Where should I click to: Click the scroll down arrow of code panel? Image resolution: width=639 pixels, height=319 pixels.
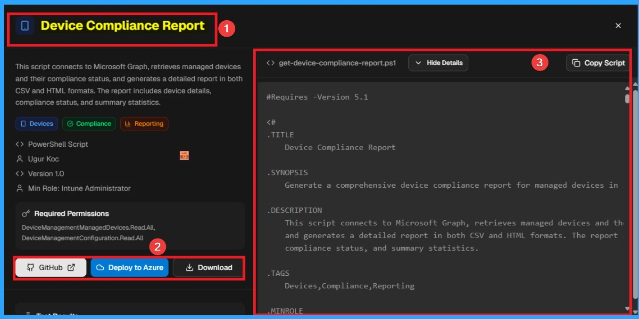(627, 309)
